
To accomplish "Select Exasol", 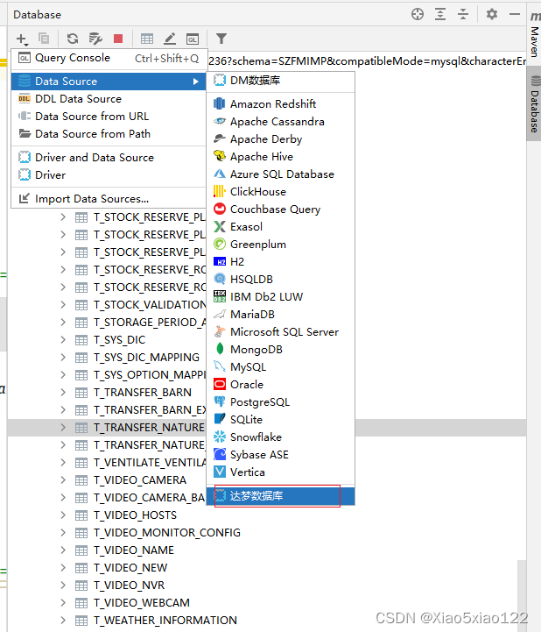I will coord(280,227).
